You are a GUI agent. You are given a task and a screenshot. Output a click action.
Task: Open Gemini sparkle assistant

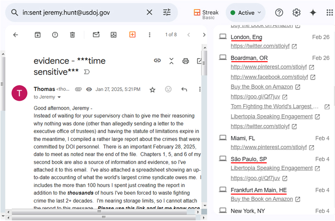coord(313,13)
